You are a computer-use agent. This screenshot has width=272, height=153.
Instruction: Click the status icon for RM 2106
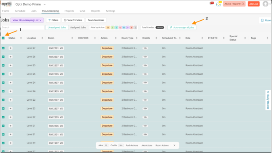point(11,126)
